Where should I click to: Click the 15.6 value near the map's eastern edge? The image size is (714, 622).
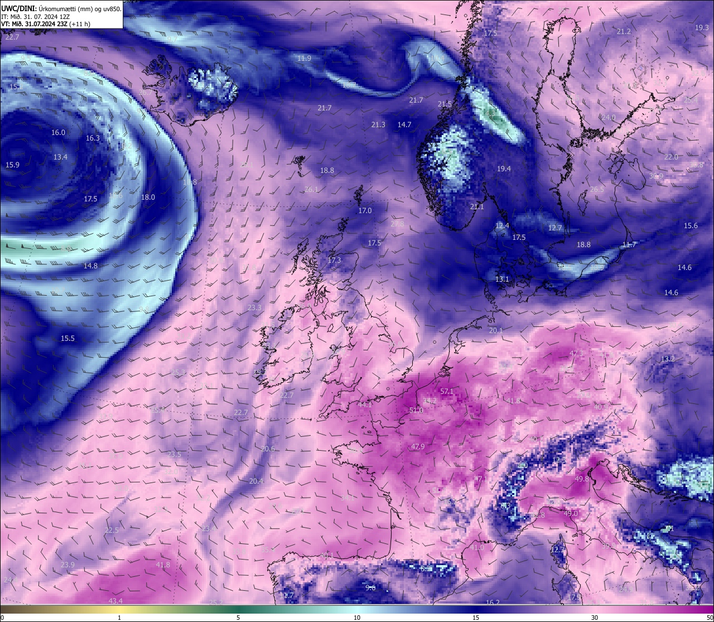coord(691,225)
